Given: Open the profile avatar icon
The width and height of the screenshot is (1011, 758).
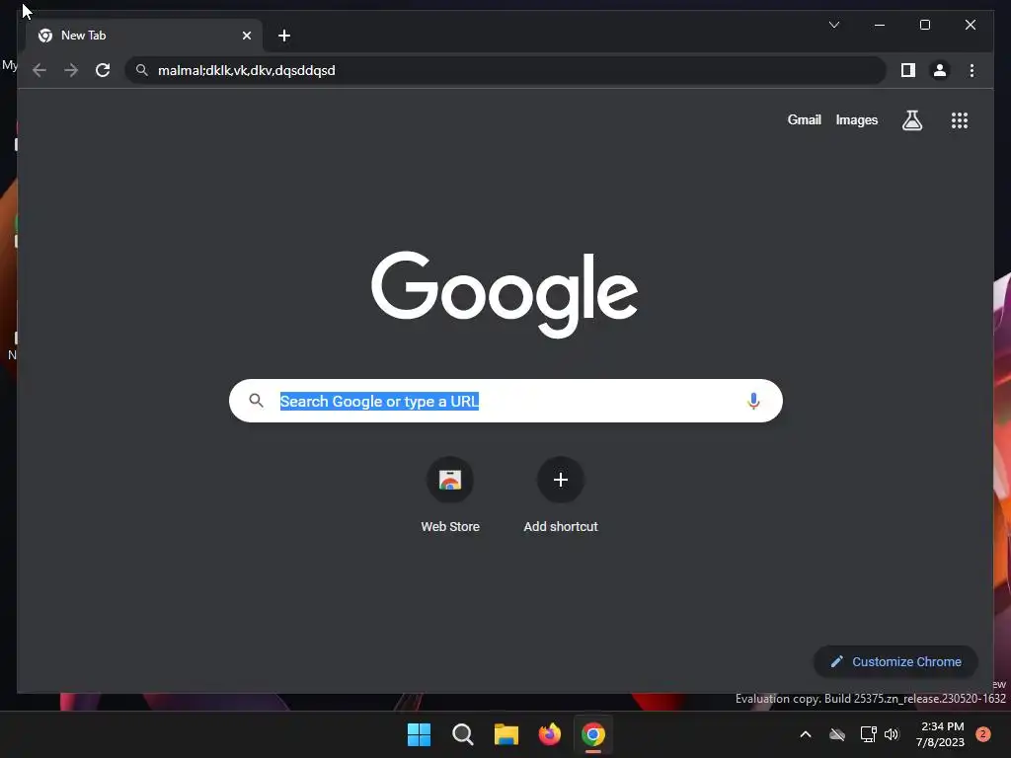Looking at the screenshot, I should pyautogui.click(x=940, y=70).
